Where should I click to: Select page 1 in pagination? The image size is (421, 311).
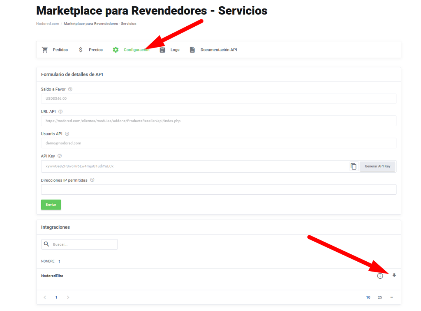pyautogui.click(x=56, y=297)
